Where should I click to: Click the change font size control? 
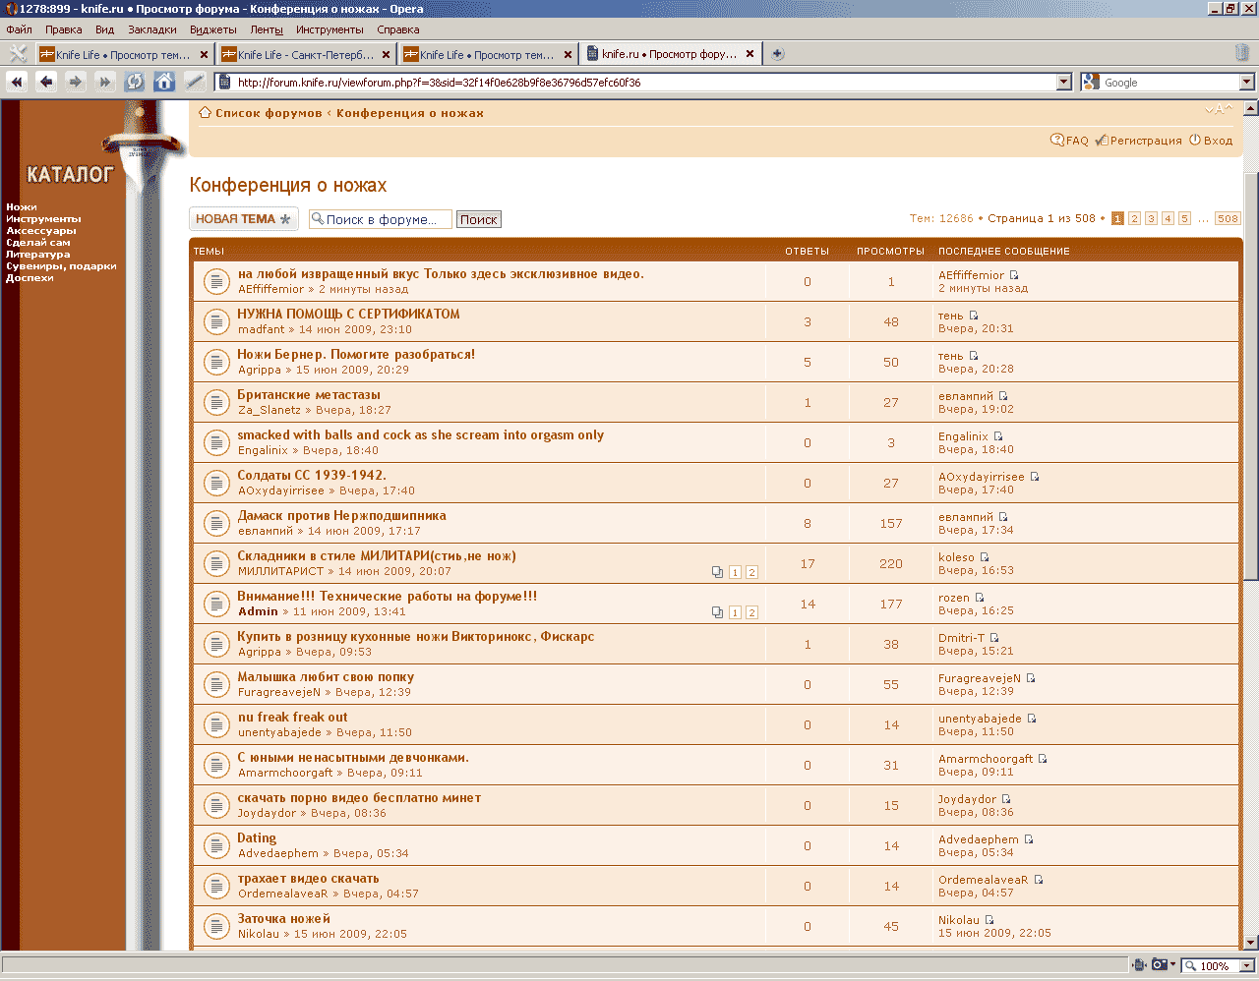point(1219,110)
